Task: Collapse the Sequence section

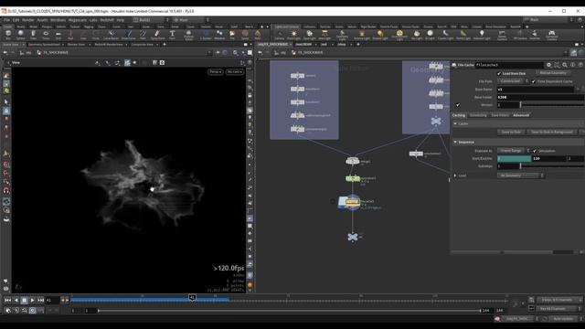Action: coord(455,143)
